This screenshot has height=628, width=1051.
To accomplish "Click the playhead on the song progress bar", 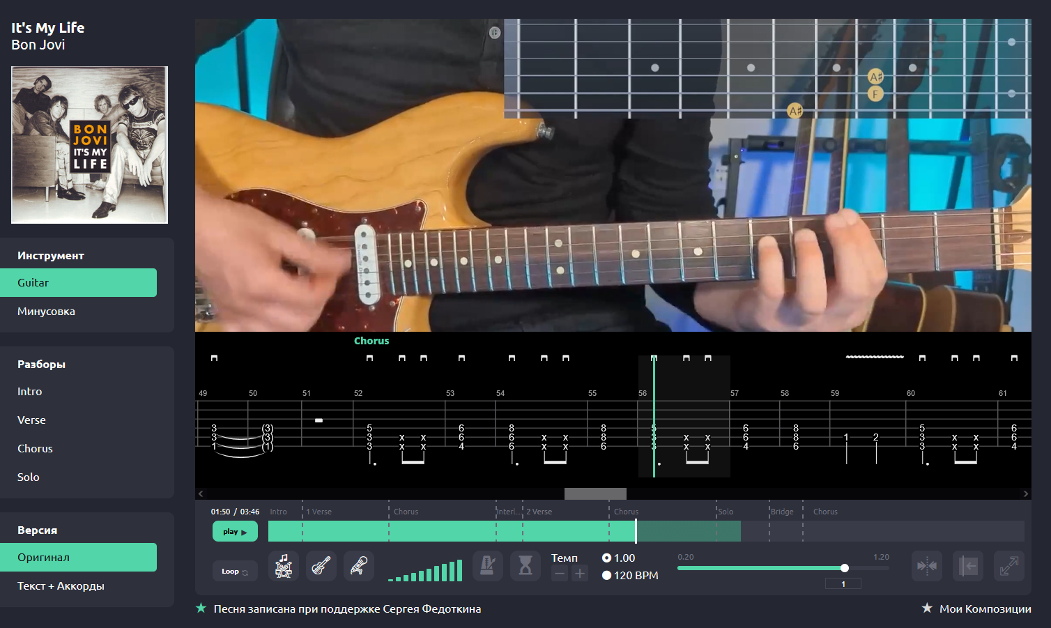I will coord(636,531).
